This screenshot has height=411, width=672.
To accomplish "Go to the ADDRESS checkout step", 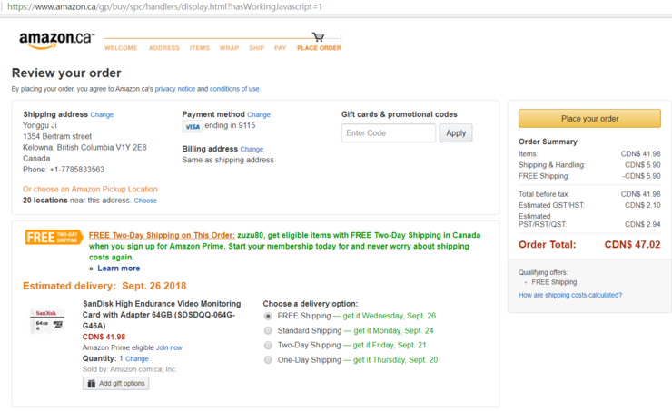I will click(164, 48).
